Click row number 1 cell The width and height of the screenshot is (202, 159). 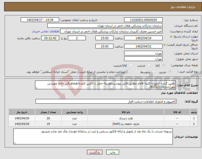[x=194, y=118]
